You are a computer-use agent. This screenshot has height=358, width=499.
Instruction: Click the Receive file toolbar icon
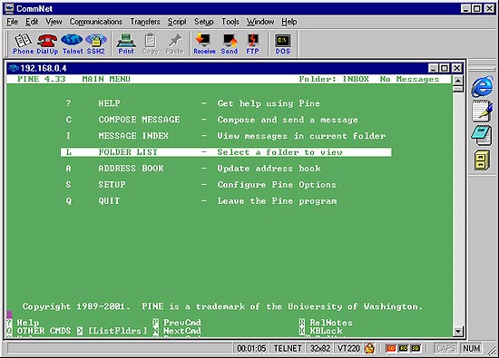[x=204, y=44]
